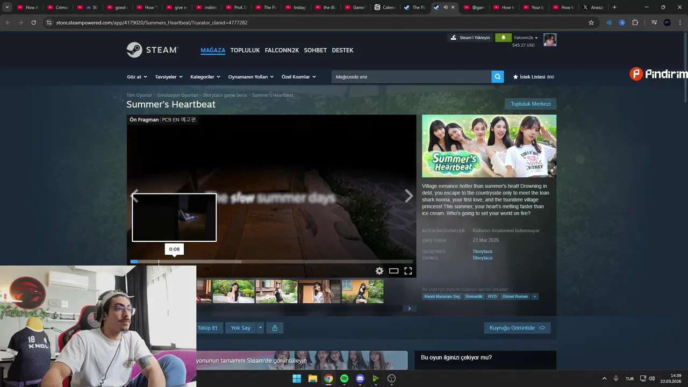688x387 pixels.
Task: Open the İstek Listesi wishlist link
Action: (x=533, y=77)
